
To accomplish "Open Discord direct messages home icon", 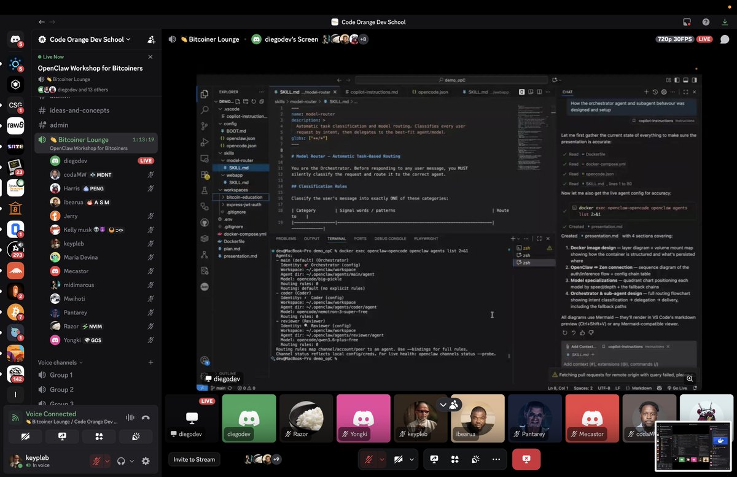I will click(x=15, y=40).
